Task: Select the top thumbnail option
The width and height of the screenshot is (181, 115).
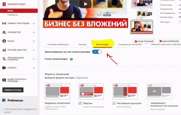Action: click(x=142, y=3)
